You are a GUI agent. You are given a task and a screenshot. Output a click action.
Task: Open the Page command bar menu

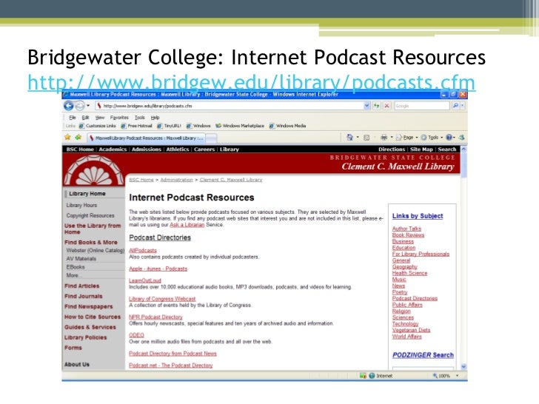(406, 138)
